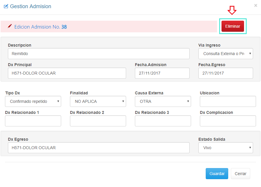Screen dimensions: 261x187
Task: Click the Cerrar button
Action: click(x=241, y=174)
